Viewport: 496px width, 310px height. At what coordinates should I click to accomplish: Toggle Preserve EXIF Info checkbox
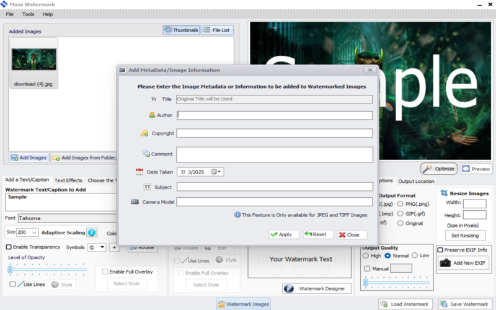(440, 250)
